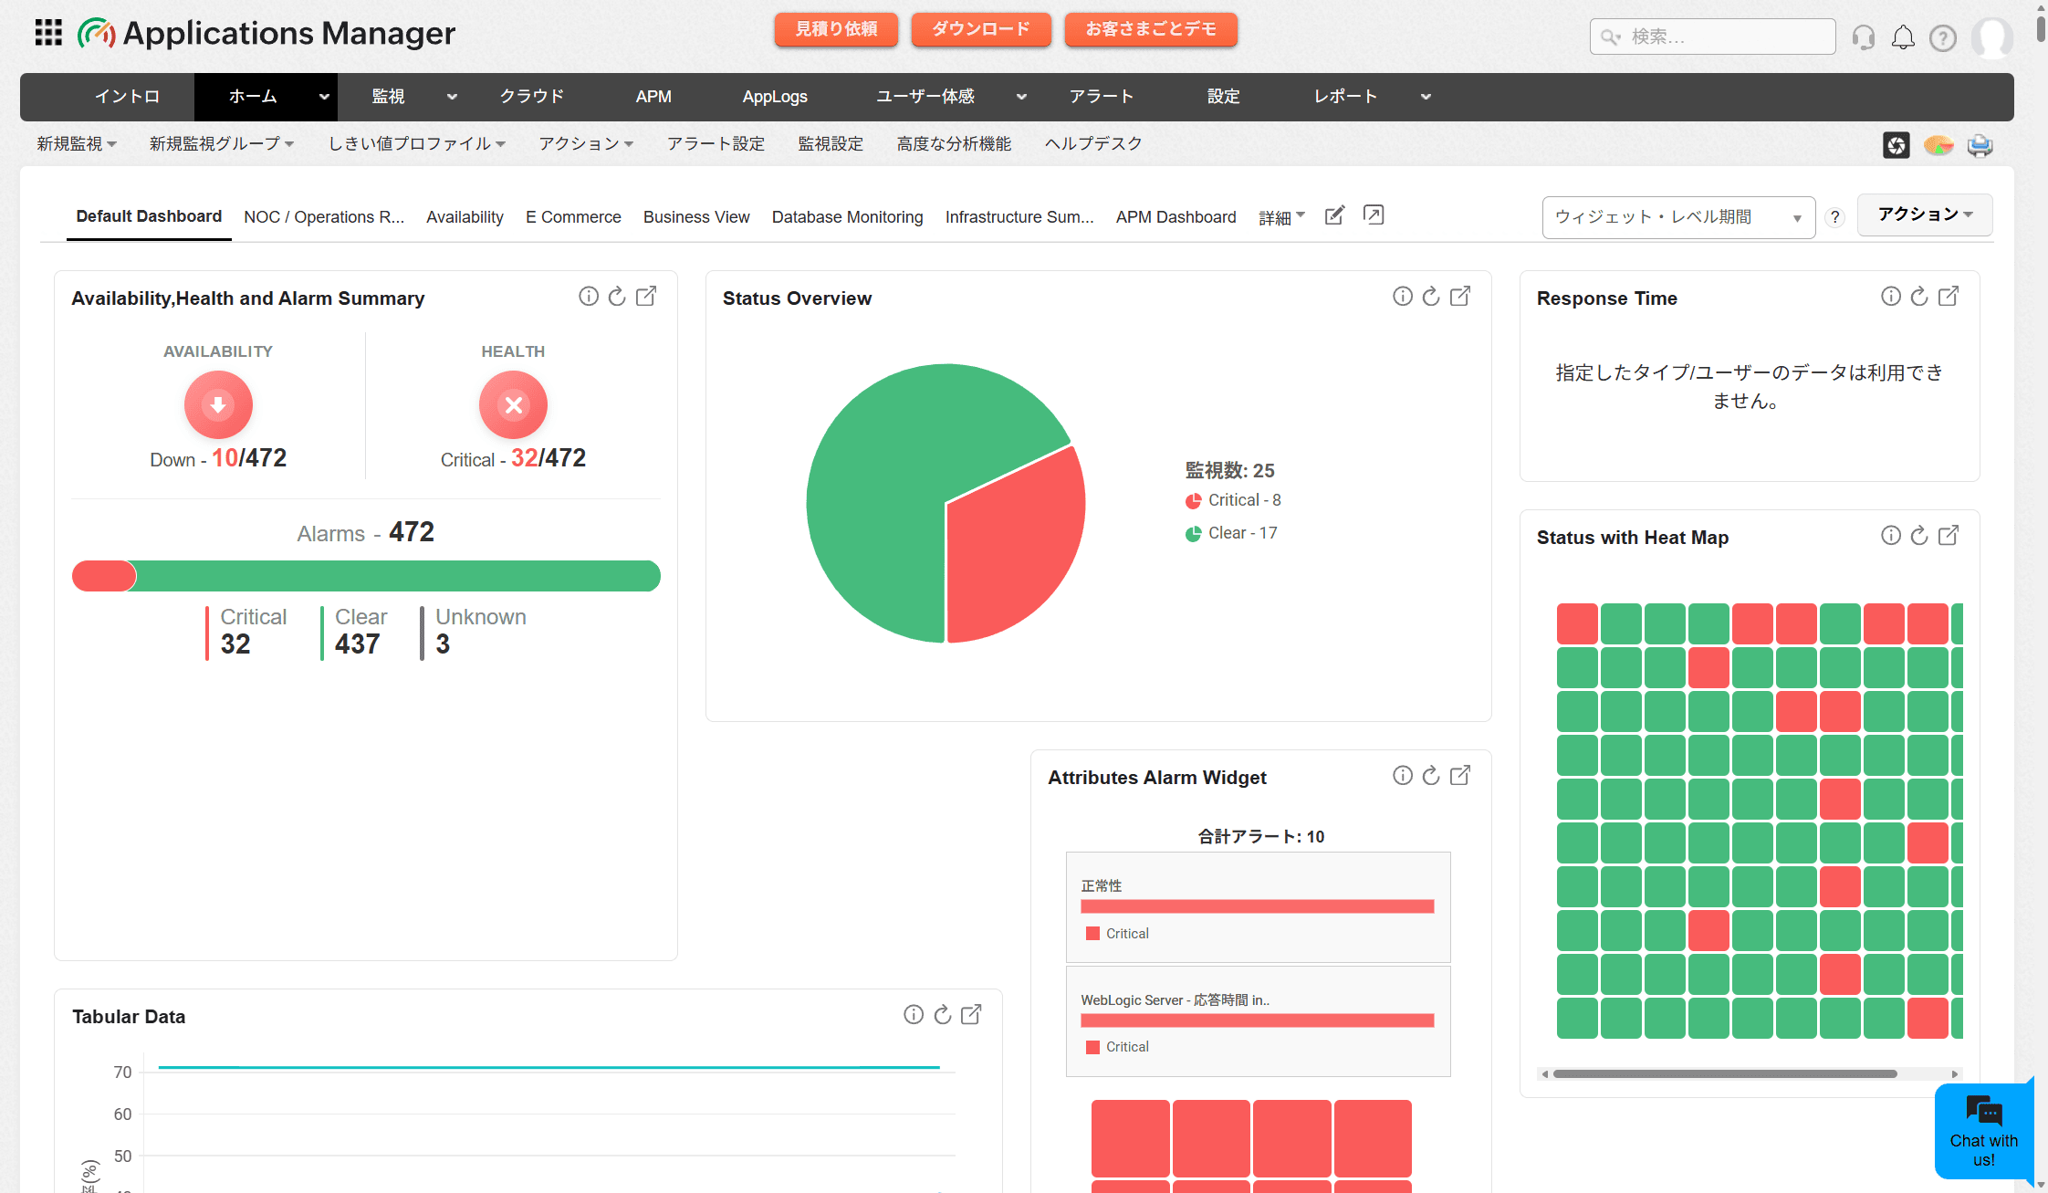Click the edit dashboard pencil icon
The image size is (2048, 1193).
pyautogui.click(x=1334, y=215)
